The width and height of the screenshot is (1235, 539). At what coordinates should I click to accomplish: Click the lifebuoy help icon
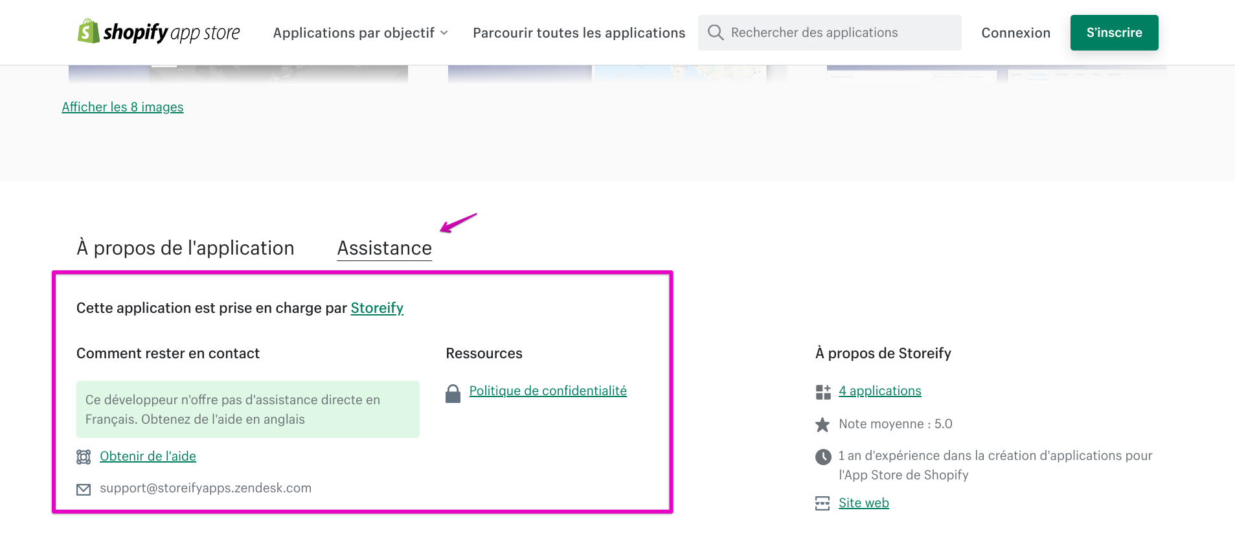(84, 457)
